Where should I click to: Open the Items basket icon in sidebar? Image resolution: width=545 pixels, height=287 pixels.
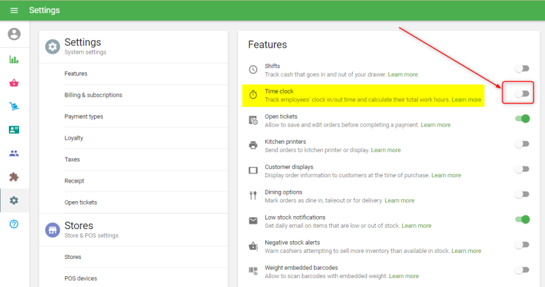(x=14, y=83)
